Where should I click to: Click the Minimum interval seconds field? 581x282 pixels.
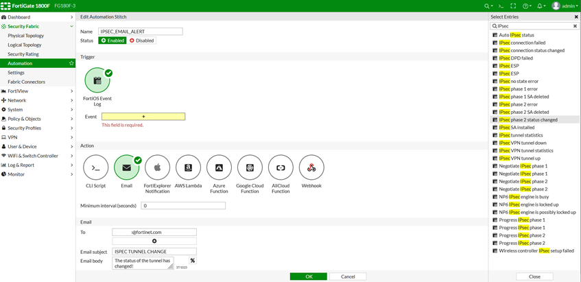tap(182, 206)
